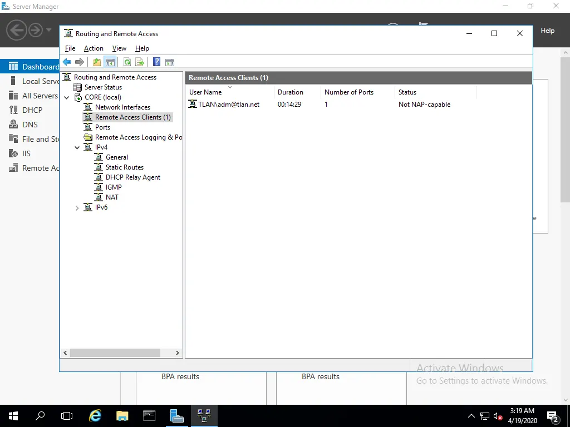
Task: Open the File menu
Action: [70, 48]
